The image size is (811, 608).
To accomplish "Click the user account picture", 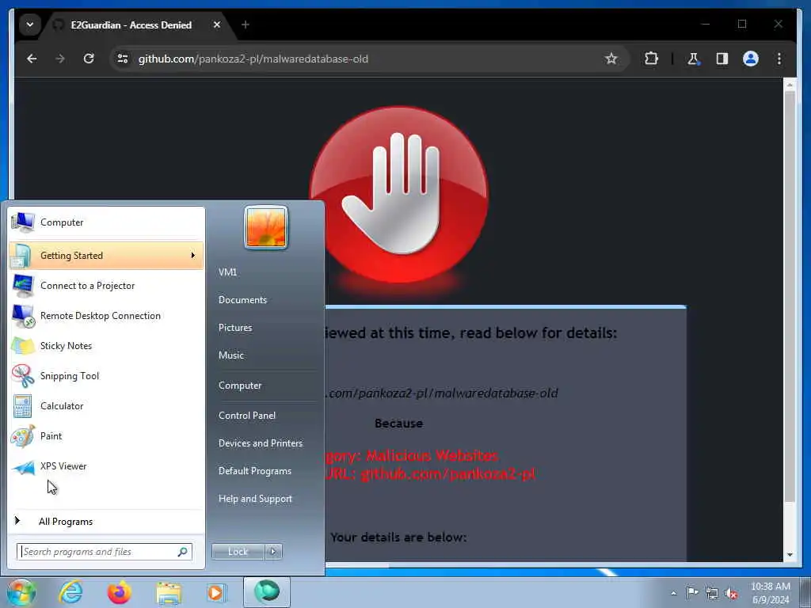I will coord(266,227).
